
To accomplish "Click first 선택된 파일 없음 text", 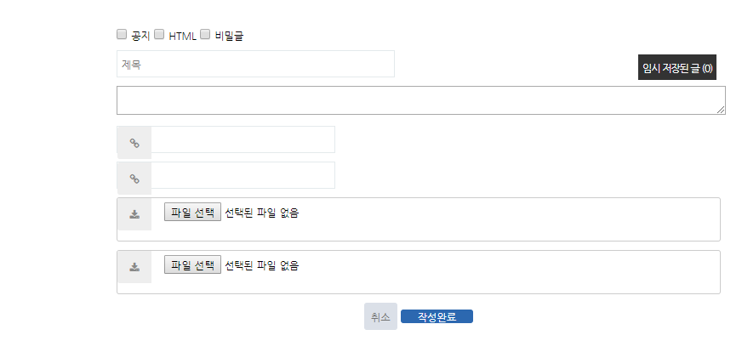I will tap(262, 213).
